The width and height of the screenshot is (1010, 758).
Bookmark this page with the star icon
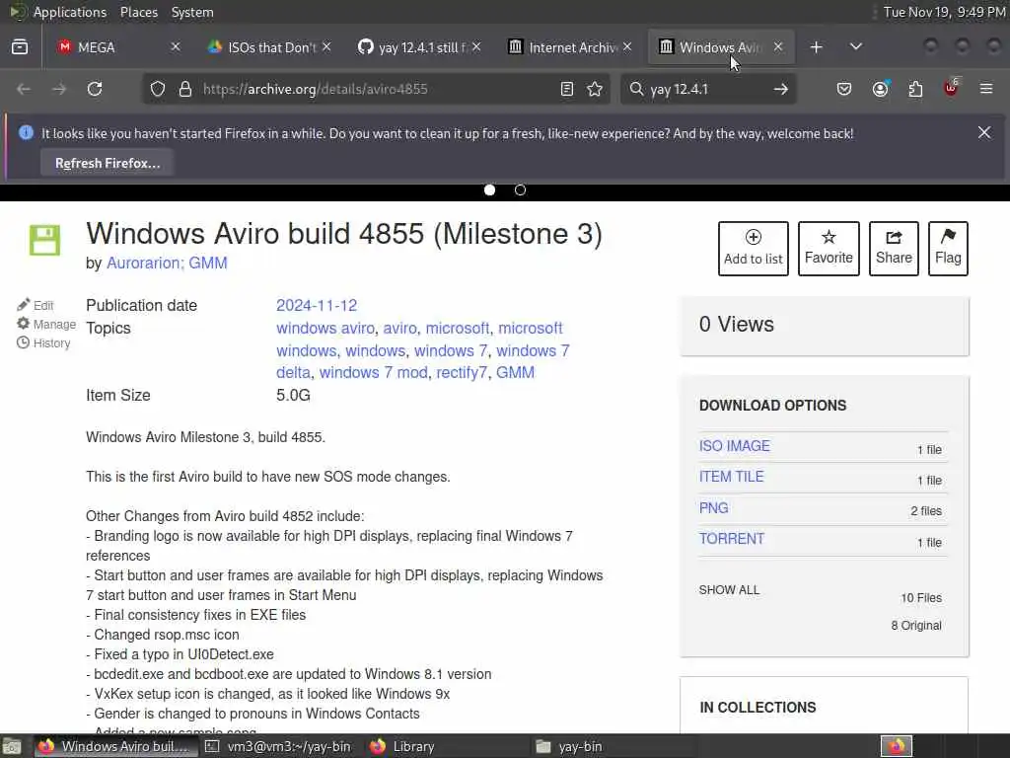tap(595, 89)
